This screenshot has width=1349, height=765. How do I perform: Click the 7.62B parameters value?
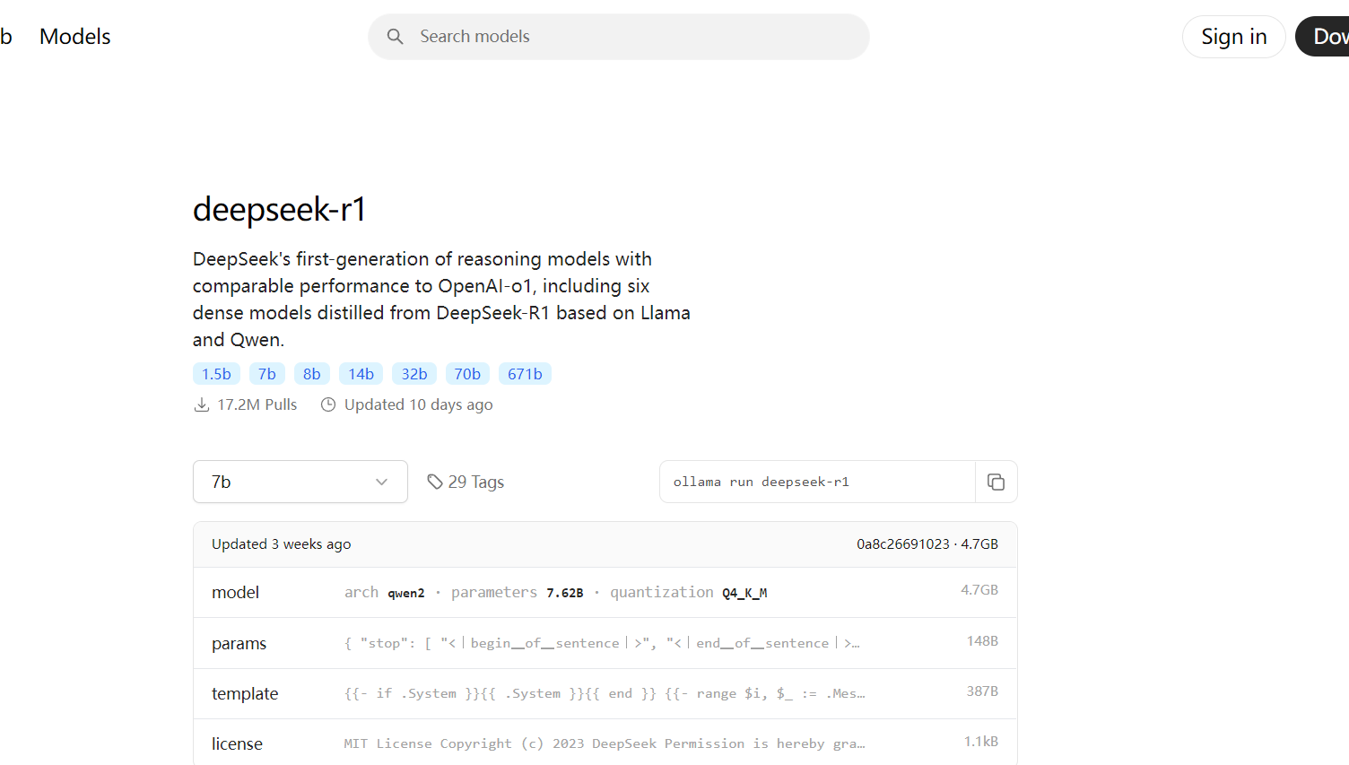click(565, 593)
